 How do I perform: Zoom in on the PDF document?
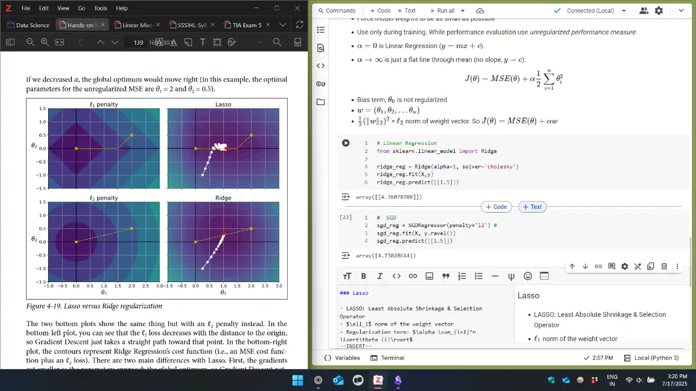45,42
